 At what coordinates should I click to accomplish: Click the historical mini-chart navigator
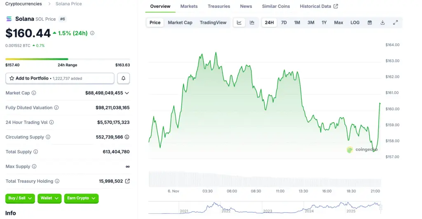tap(264, 207)
